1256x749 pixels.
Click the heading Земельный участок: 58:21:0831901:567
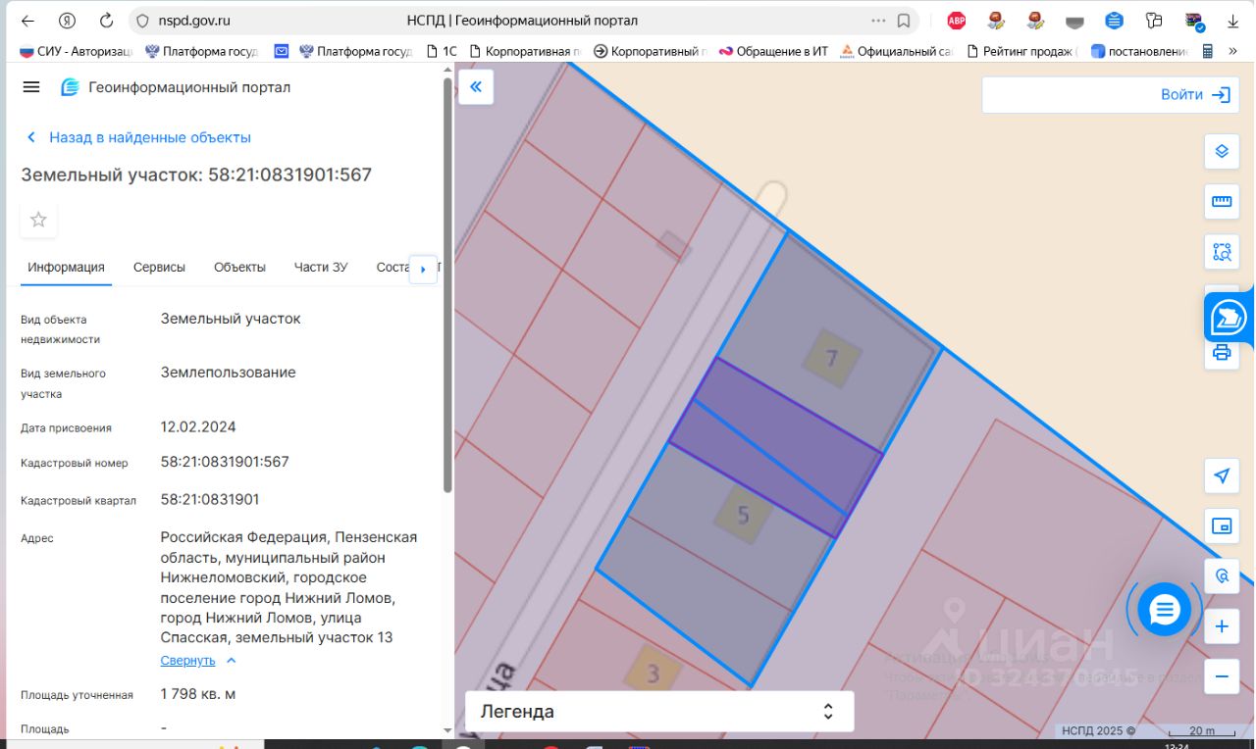[196, 175]
